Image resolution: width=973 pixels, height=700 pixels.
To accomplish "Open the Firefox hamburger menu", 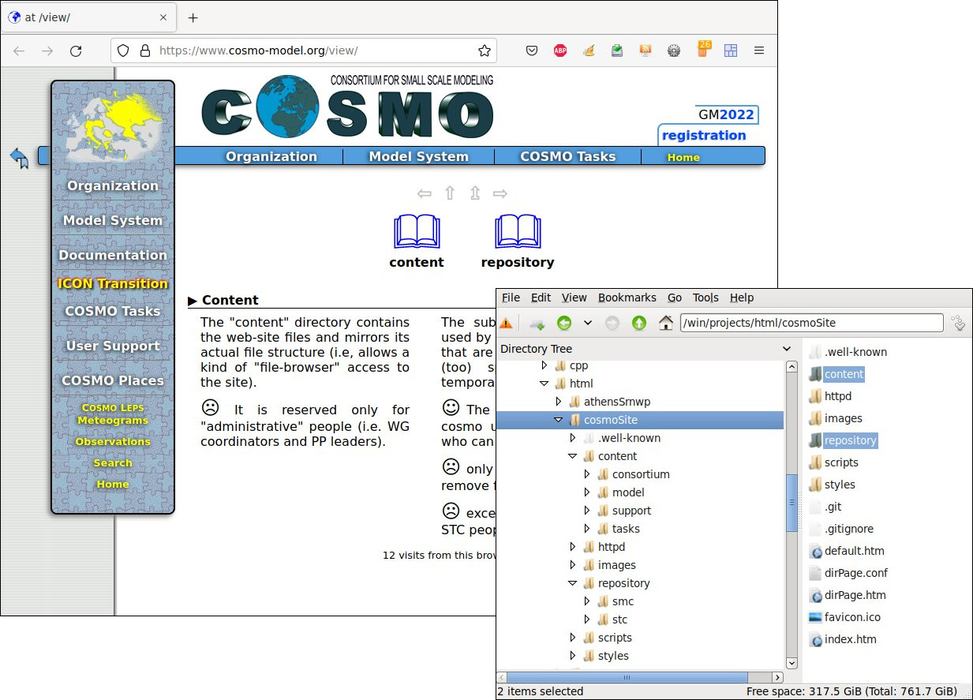I will (x=759, y=51).
